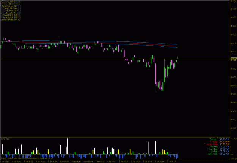The height and width of the screenshot is (163, 237).
Task: Click the Broker time label
Action: pos(214,147)
